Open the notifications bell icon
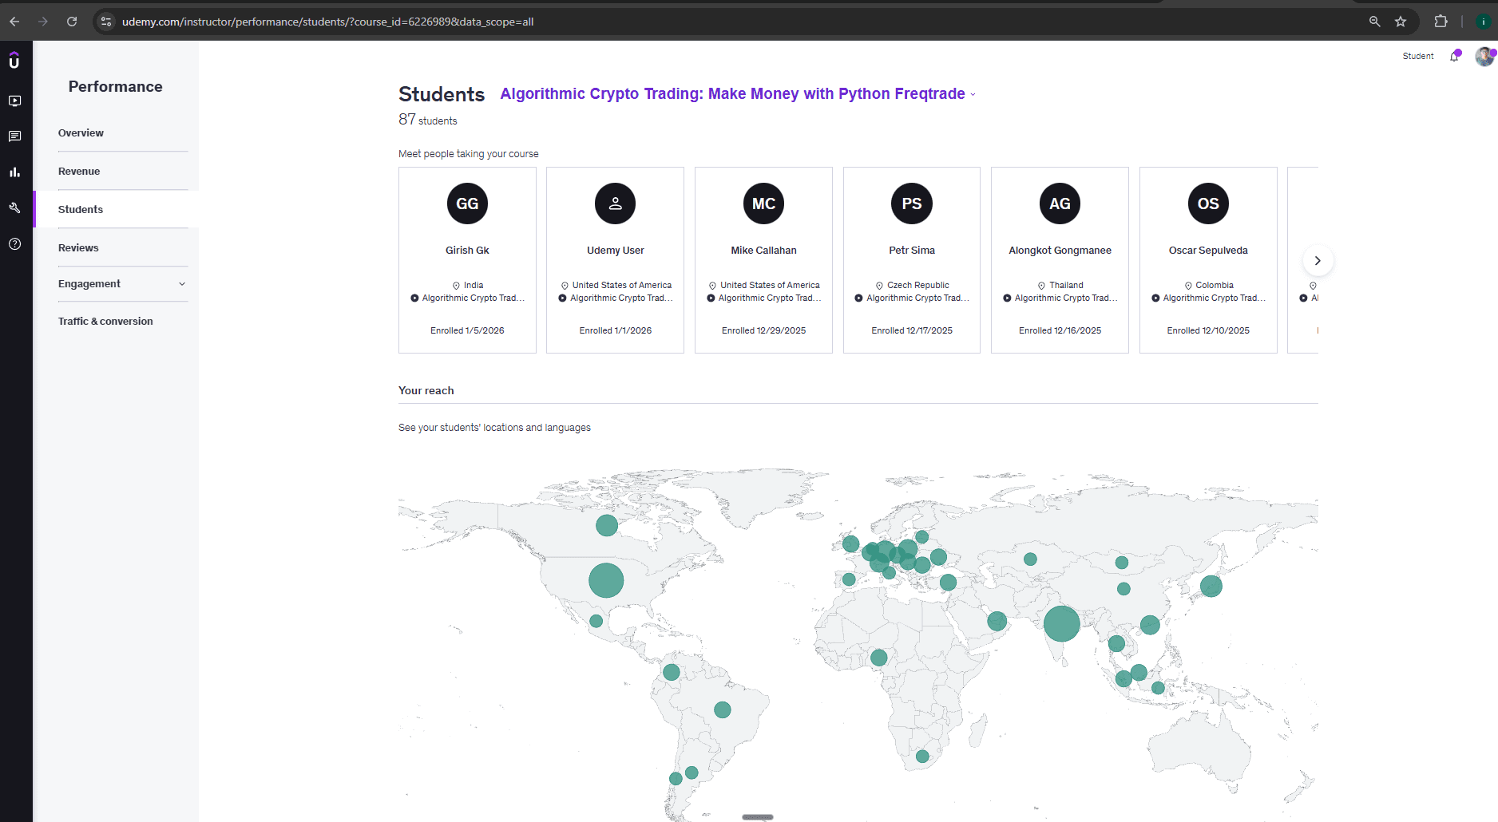The width and height of the screenshot is (1498, 822). pyautogui.click(x=1455, y=56)
